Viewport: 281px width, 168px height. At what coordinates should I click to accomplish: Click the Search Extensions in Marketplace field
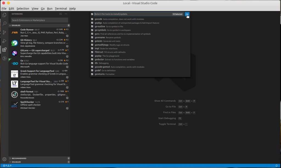click(x=39, y=20)
